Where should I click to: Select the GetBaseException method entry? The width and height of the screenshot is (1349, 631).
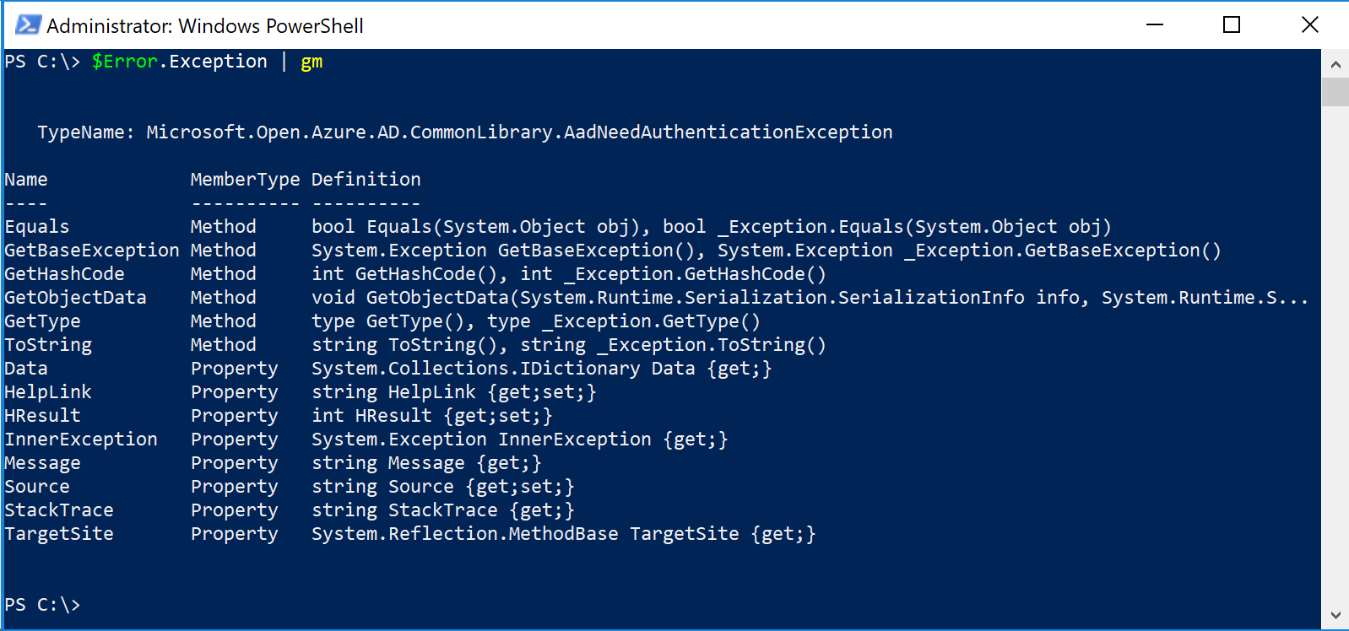pos(91,250)
